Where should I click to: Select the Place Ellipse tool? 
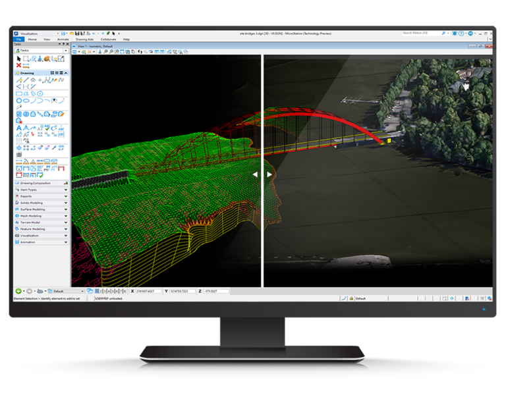[26, 101]
